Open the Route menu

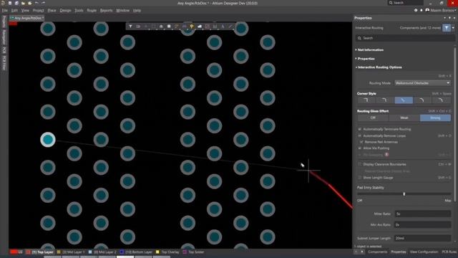92,10
